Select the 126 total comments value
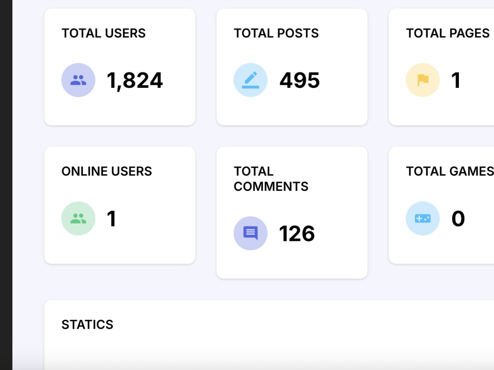The width and height of the screenshot is (494, 370). click(297, 234)
